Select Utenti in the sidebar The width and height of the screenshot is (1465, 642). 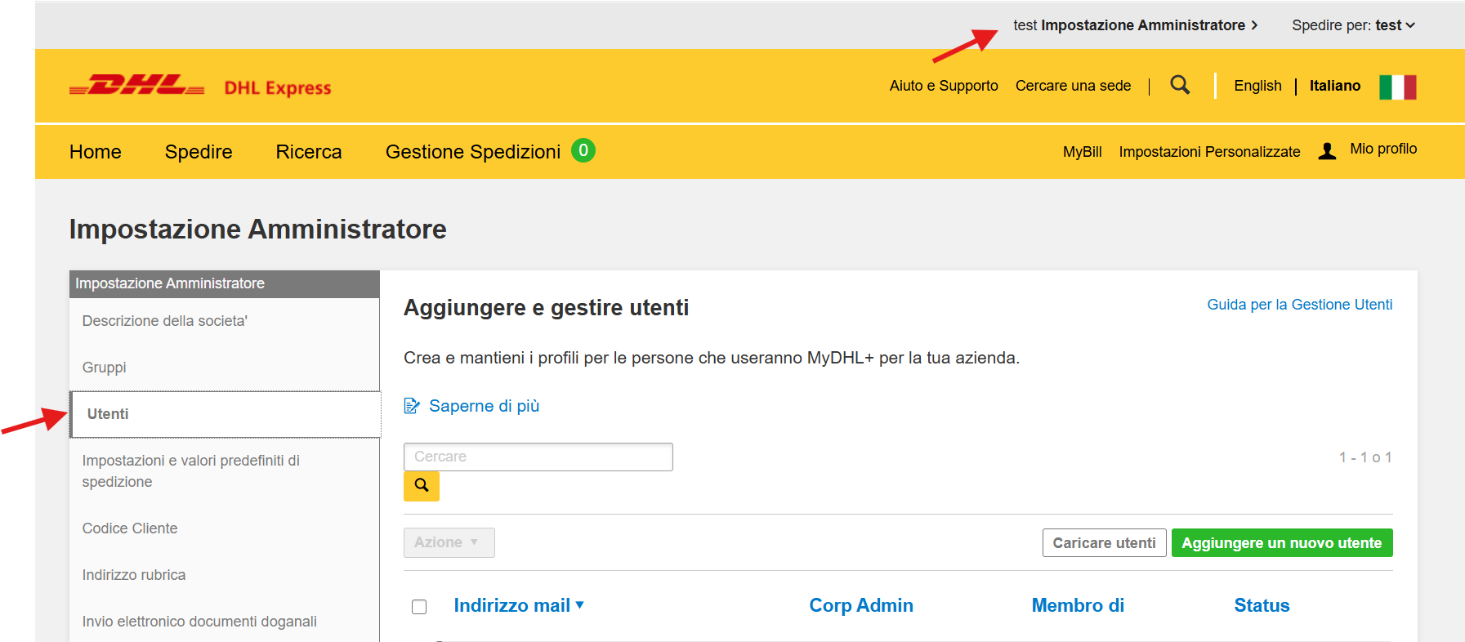point(108,414)
